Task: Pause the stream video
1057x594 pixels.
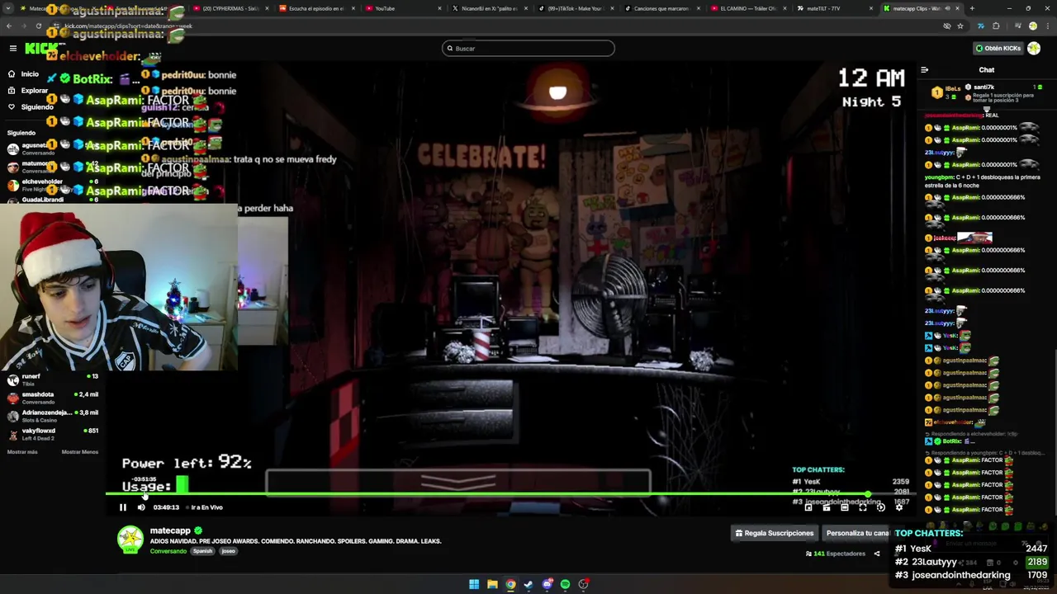Action: [x=123, y=507]
